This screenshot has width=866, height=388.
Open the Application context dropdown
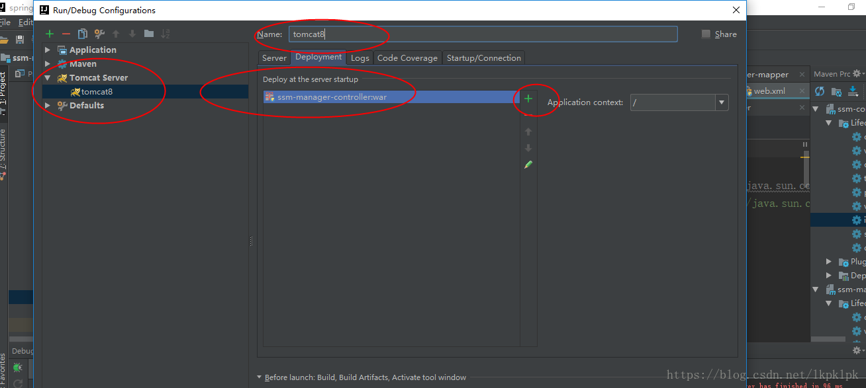[721, 102]
